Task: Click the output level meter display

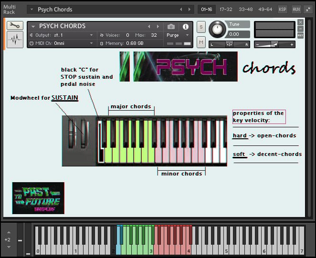Action: (274, 30)
